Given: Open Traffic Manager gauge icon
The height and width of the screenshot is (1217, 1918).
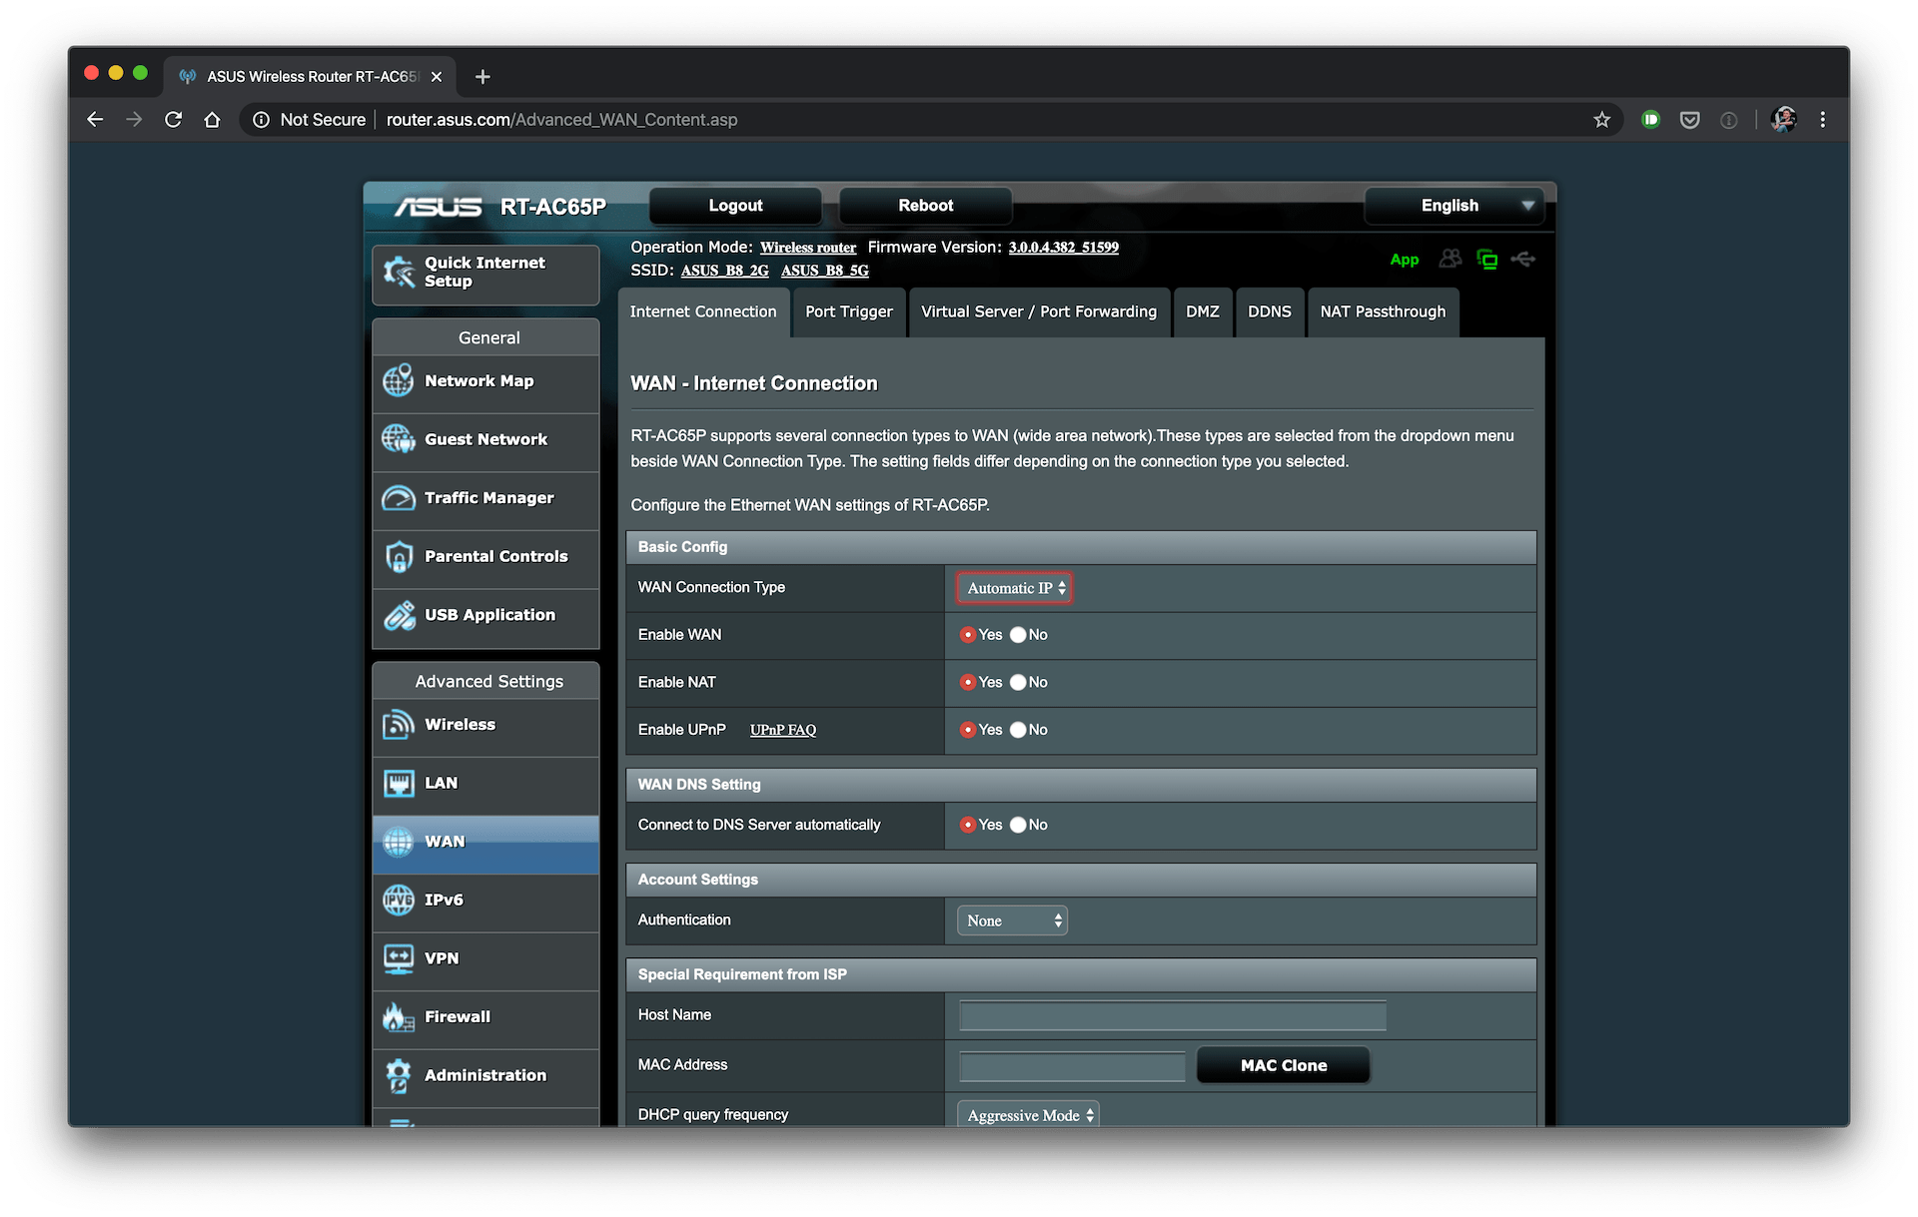Looking at the screenshot, I should click(x=399, y=497).
